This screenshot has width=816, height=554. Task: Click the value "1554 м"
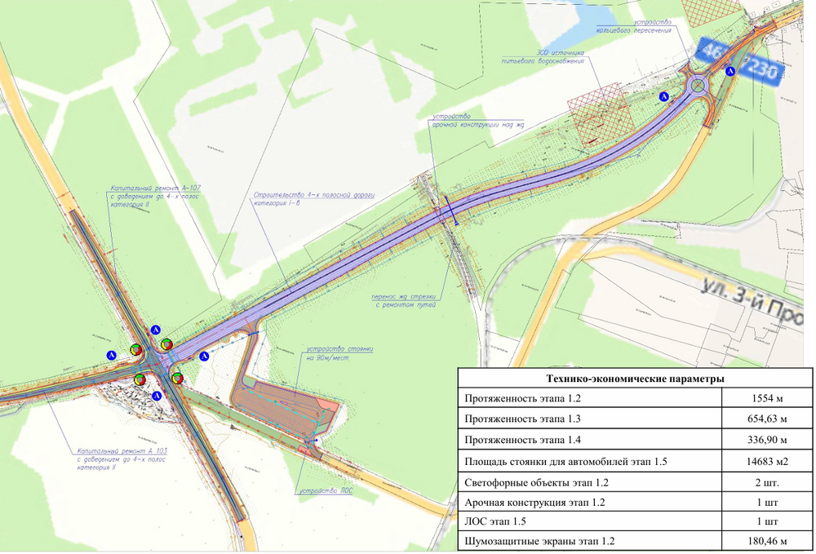click(x=767, y=399)
